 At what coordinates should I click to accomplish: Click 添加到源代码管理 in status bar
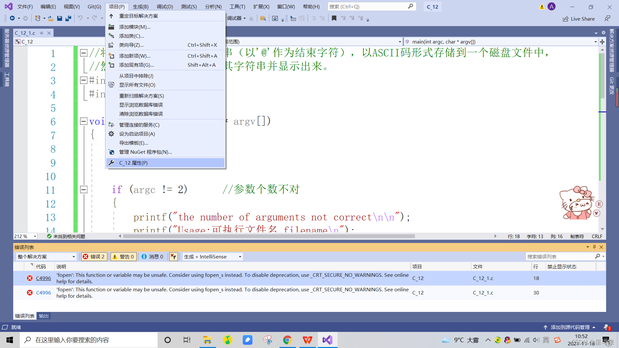click(570, 327)
